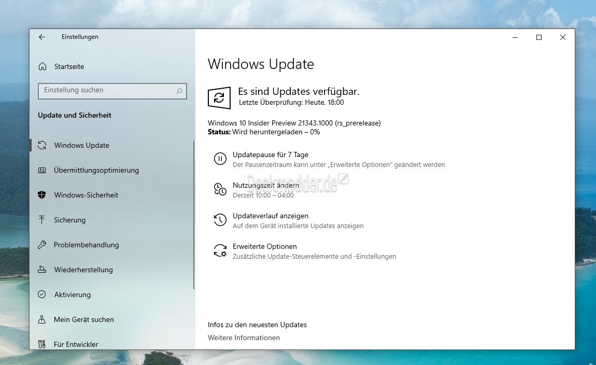Maximize the Einstellungen window
This screenshot has width=596, height=365.
538,37
